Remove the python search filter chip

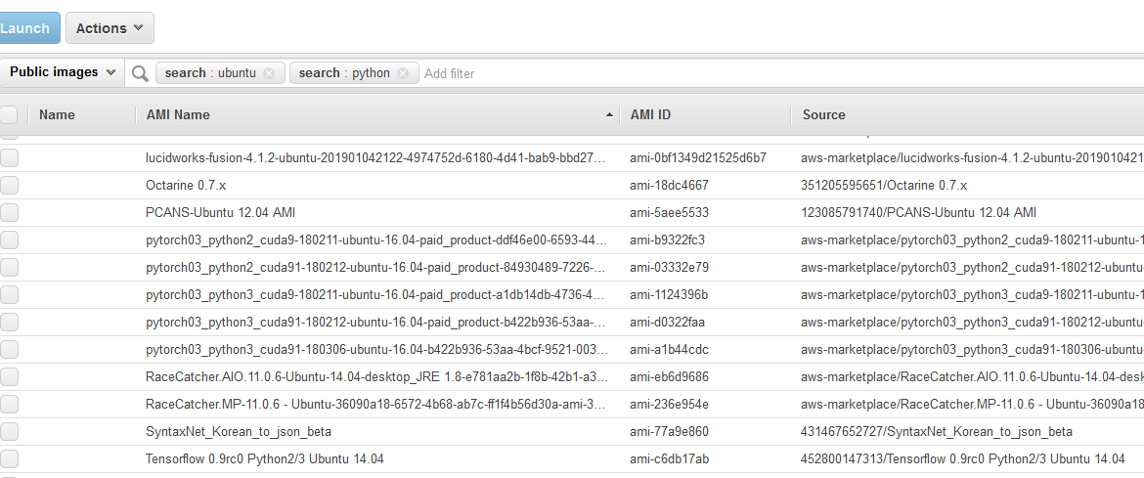click(x=403, y=73)
